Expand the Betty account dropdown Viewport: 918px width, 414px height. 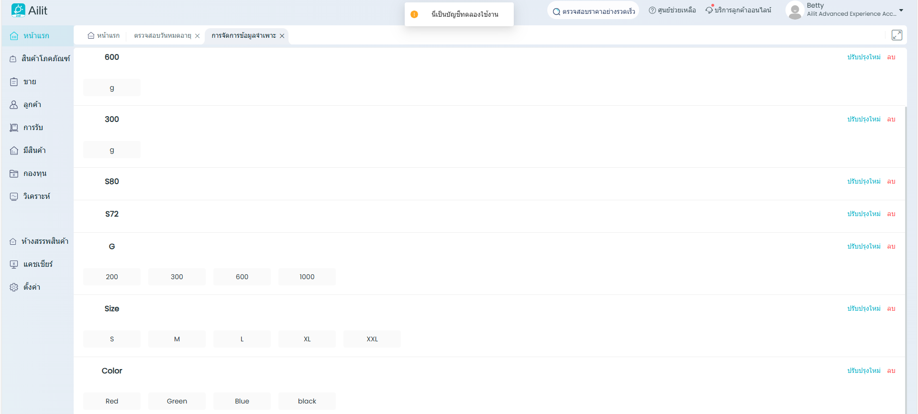[901, 10]
